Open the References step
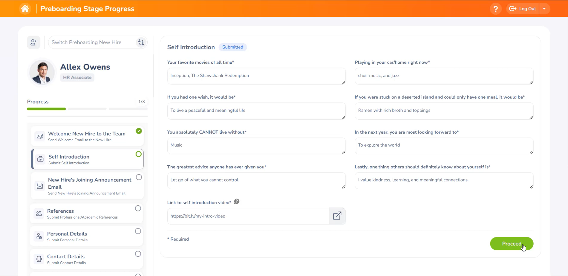 86,214
